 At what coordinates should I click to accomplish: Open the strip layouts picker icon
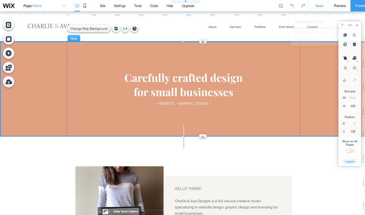click(x=116, y=28)
